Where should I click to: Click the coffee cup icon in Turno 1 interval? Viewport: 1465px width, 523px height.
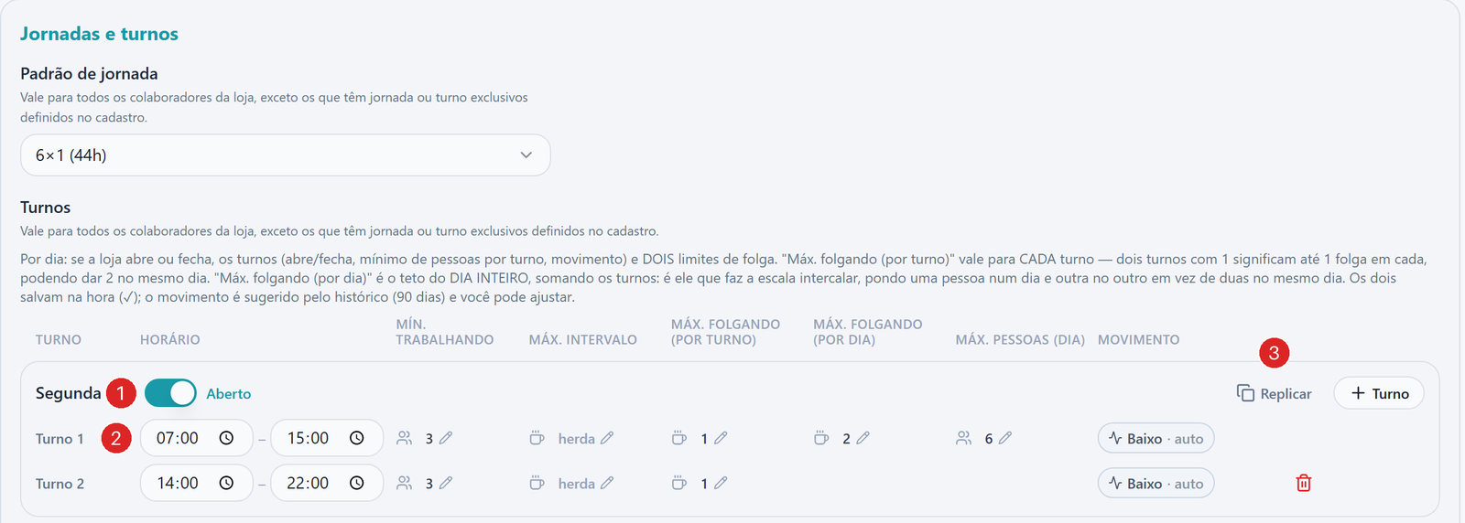point(537,438)
